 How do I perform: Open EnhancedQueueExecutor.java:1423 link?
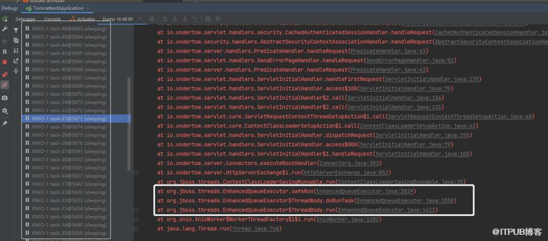386,210
